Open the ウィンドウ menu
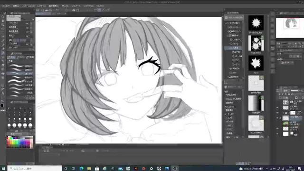Screen dimensions: 304x171 (x=88, y=6)
